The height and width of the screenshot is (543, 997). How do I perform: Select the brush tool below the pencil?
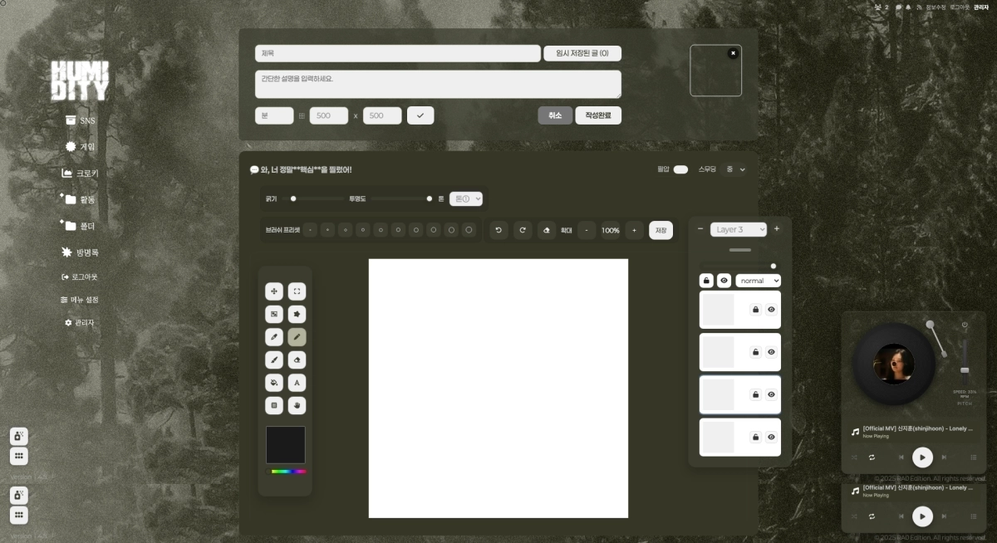coord(274,360)
